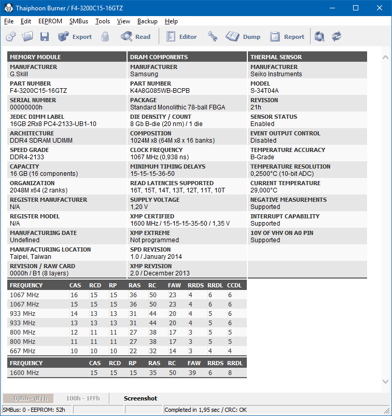
Task: Click the scroll down arrow of the report
Action: click(x=386, y=382)
